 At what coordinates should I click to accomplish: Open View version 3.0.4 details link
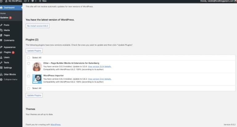(x=99, y=66)
